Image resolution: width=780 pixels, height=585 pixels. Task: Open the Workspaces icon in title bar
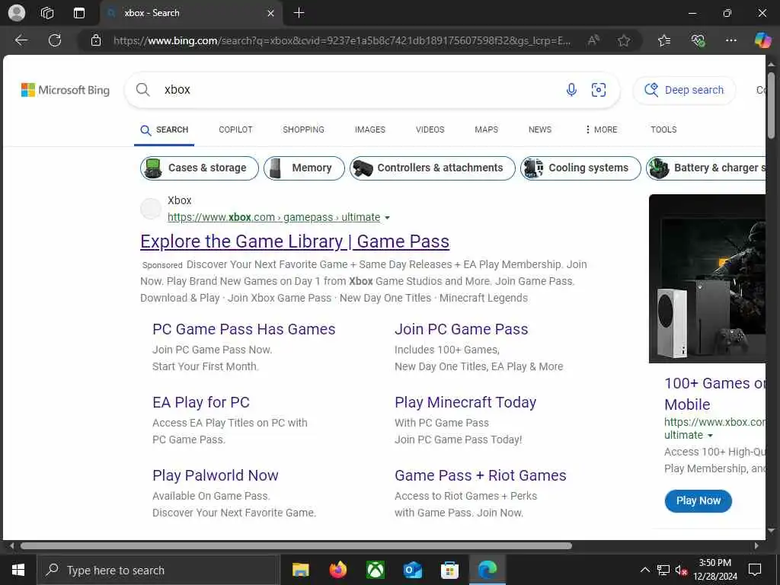coord(47,13)
